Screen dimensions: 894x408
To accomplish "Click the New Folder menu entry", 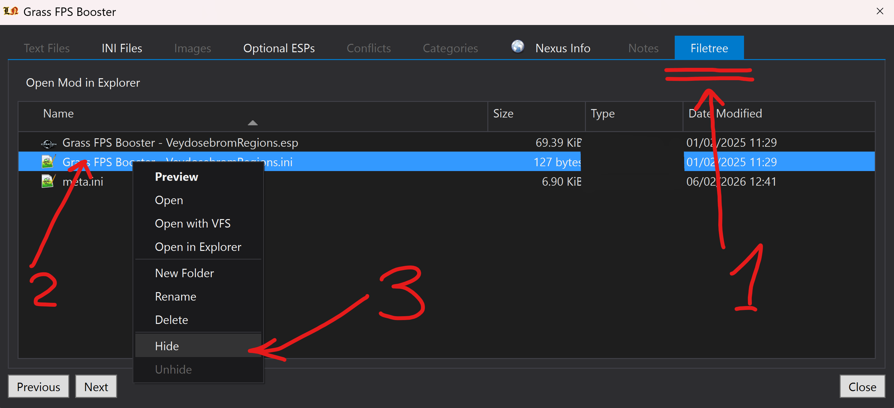I will [x=184, y=273].
